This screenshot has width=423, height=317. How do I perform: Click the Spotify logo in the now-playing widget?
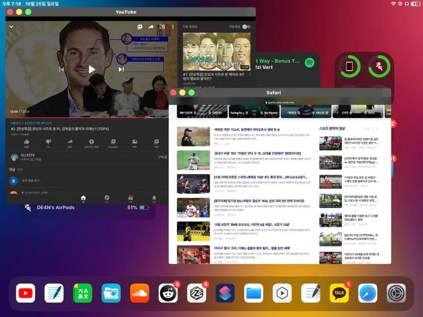310,63
